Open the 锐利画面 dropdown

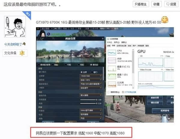(x=91, y=114)
